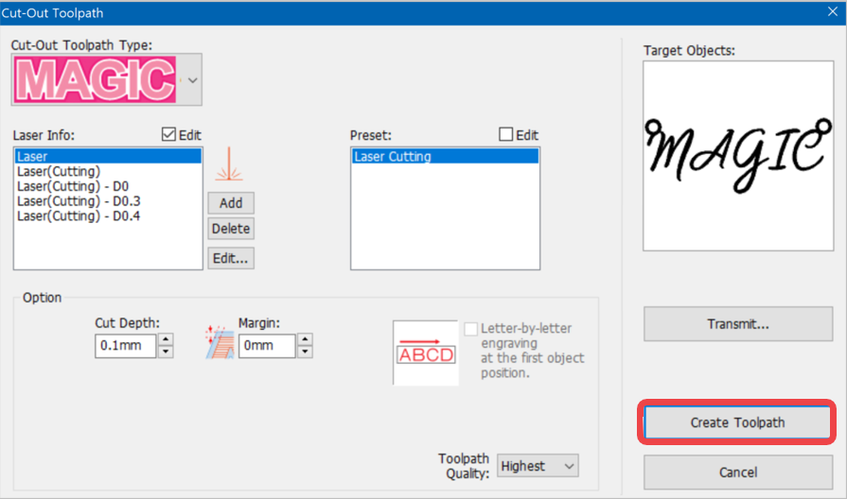Click the Cut Depth input field
847x499 pixels.
pos(126,346)
